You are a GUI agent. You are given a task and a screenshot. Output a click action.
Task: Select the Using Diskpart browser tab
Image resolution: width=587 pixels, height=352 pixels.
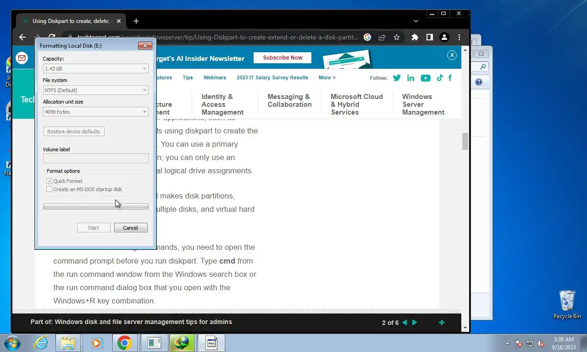click(x=71, y=21)
